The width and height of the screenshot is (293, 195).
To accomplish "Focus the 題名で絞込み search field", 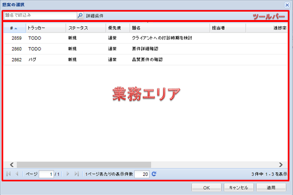I will coord(41,15).
